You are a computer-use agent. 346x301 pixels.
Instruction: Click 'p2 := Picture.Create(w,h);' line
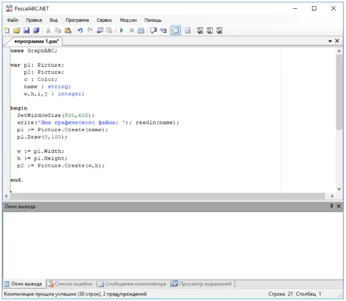pos(61,166)
